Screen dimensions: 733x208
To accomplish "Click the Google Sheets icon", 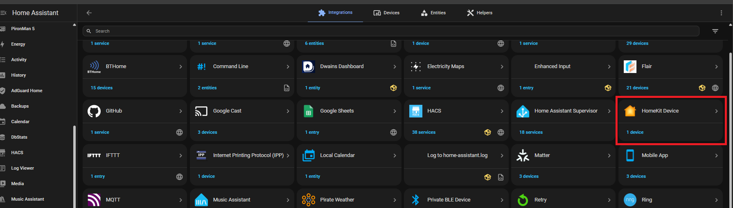I will pos(309,111).
